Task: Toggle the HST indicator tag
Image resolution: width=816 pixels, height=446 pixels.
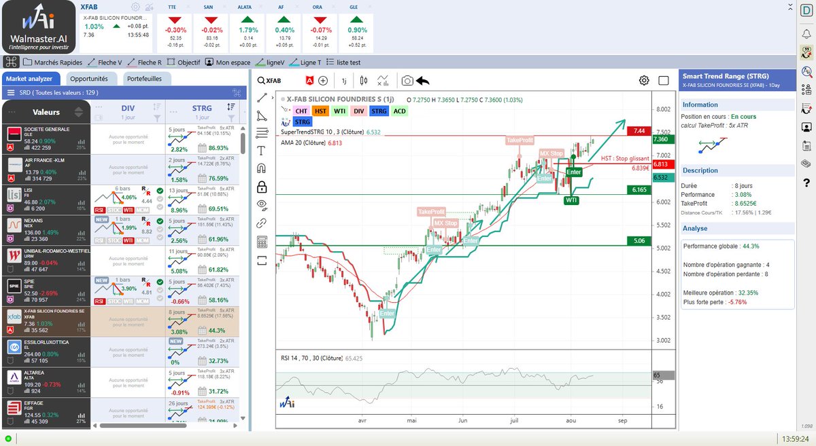Action: pos(321,110)
